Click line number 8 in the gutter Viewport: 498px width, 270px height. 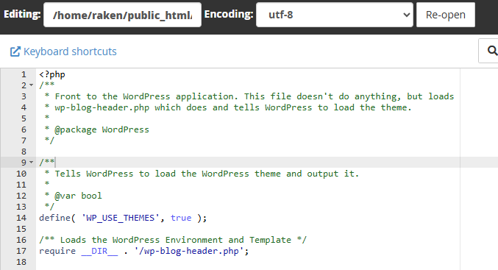coord(24,152)
